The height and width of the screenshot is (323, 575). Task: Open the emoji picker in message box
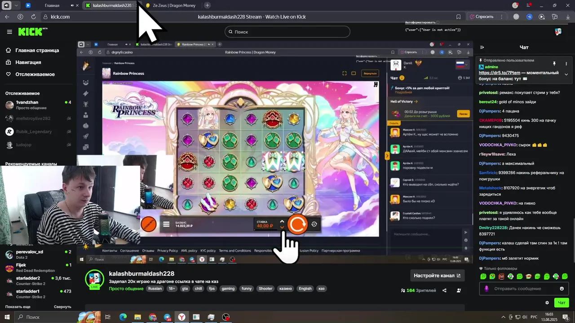click(562, 288)
